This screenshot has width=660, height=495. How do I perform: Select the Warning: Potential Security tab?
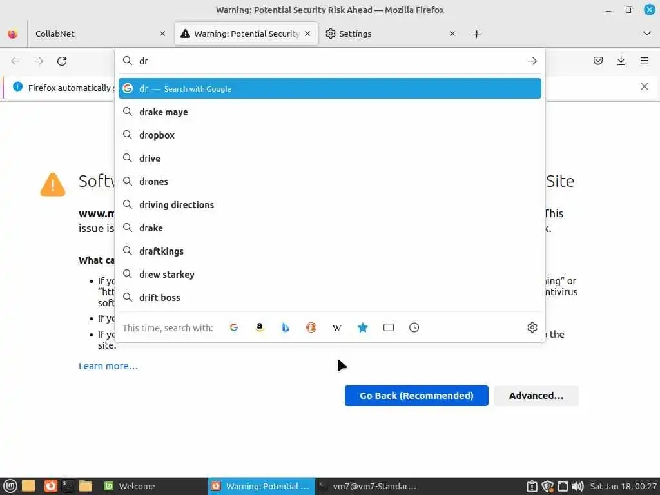click(x=246, y=34)
